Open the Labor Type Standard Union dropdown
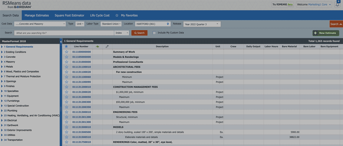The image size is (343, 146). coord(111,24)
